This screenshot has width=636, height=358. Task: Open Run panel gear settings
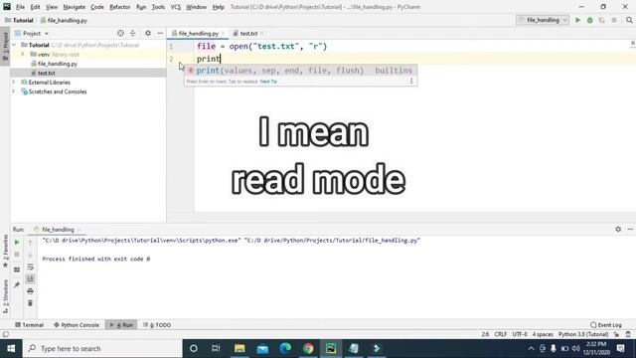click(x=618, y=230)
